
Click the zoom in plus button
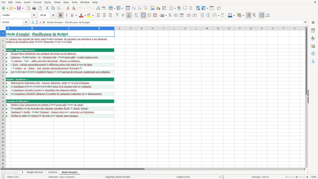click(x=307, y=177)
